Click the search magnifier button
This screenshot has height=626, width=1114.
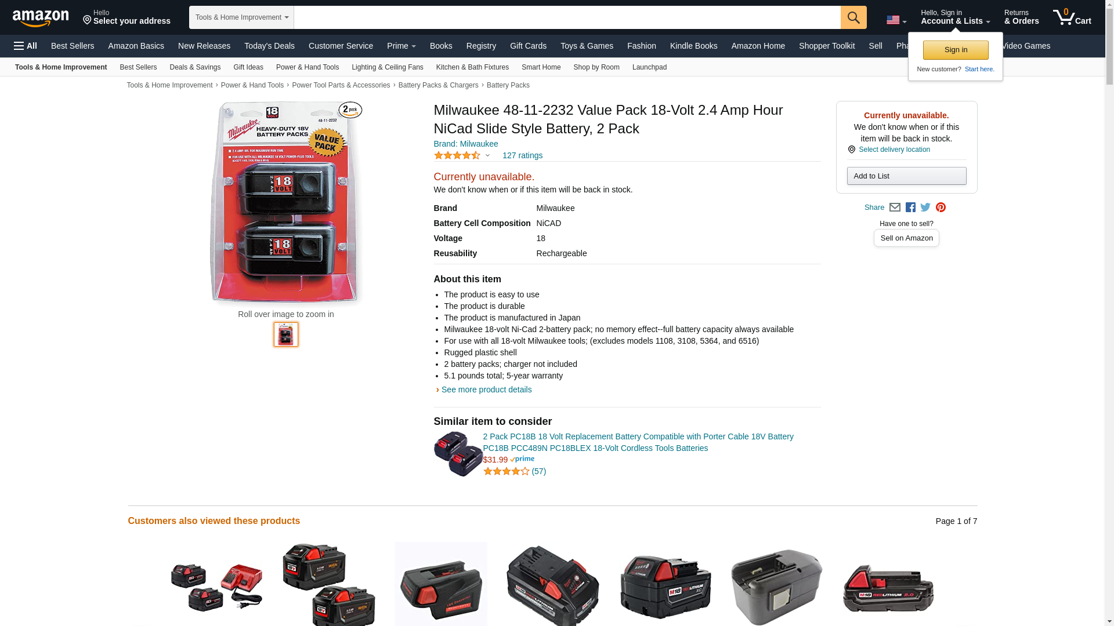coord(853,17)
